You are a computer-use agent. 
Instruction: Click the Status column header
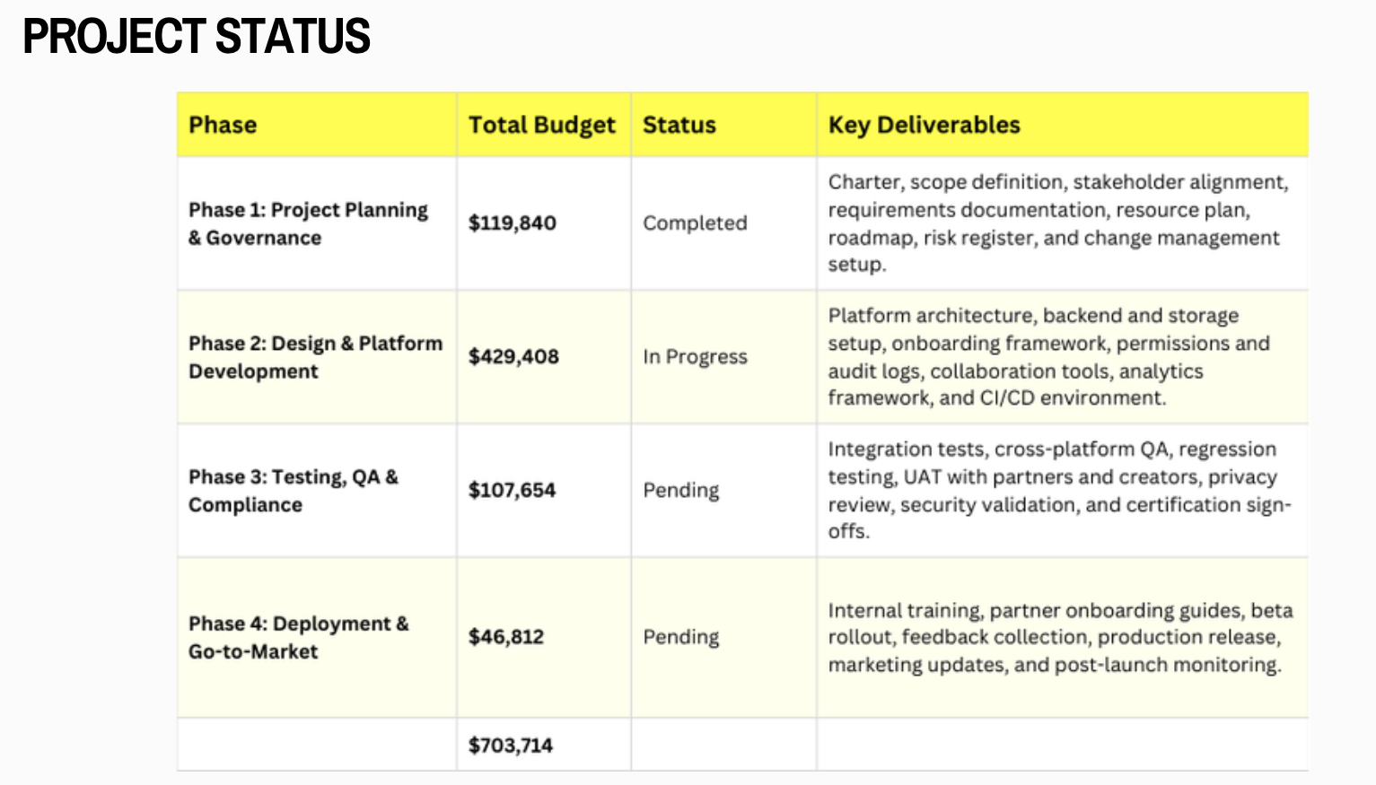pos(679,125)
